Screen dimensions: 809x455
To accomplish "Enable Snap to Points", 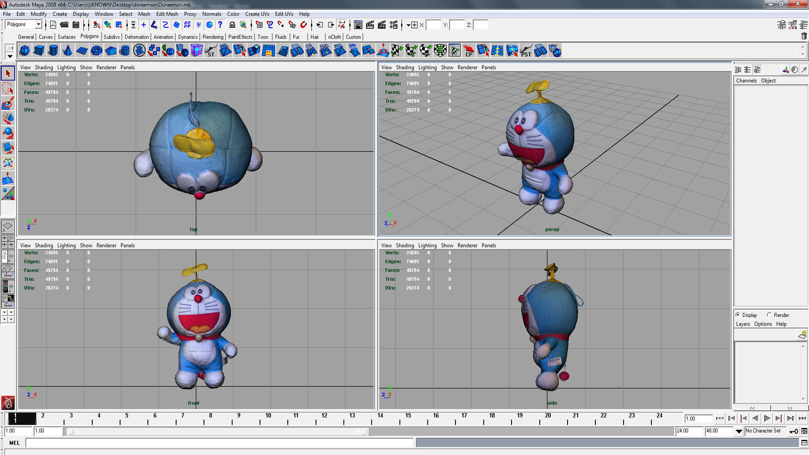I will 281,25.
